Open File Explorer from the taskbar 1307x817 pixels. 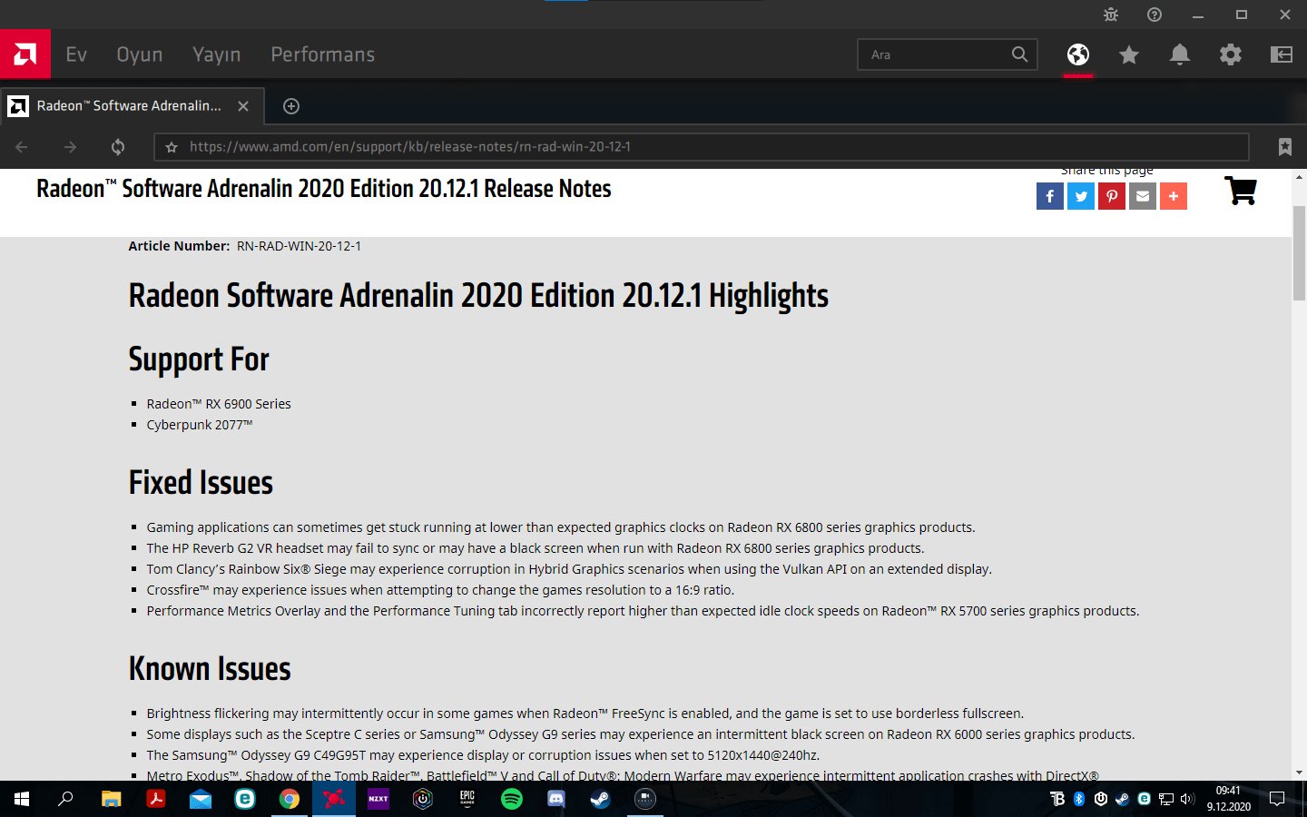coord(111,799)
